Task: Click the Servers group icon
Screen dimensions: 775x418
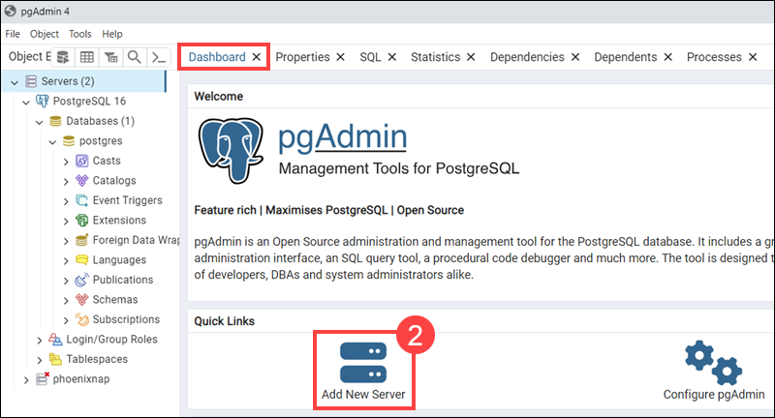Action: [31, 81]
